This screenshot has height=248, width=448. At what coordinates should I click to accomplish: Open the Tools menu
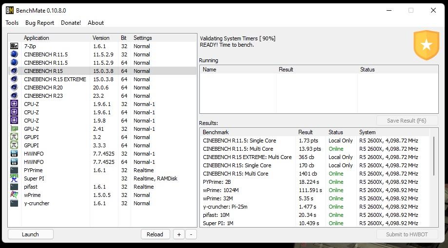click(12, 23)
